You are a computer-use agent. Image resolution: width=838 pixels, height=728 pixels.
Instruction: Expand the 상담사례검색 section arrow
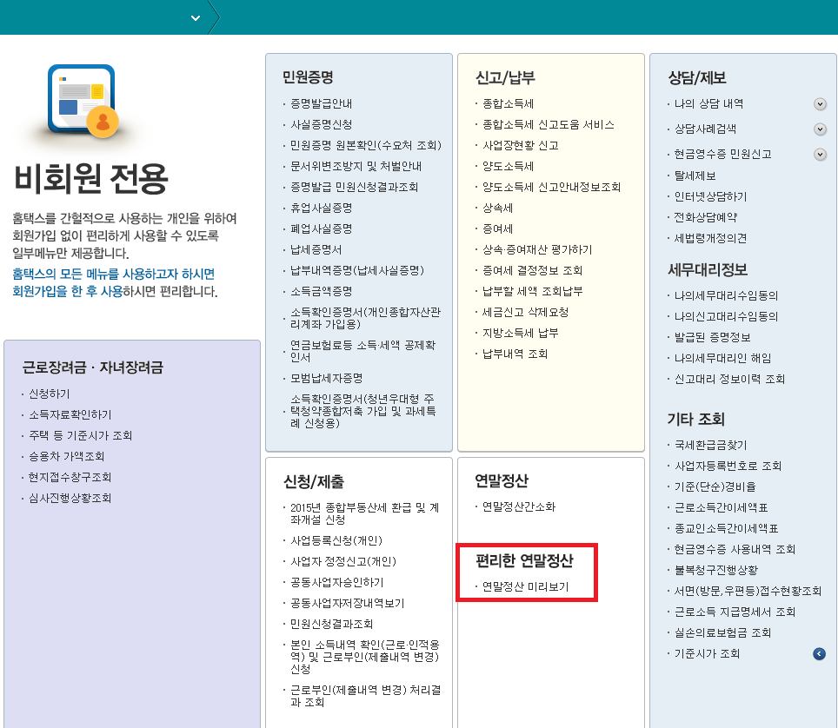pyautogui.click(x=819, y=129)
